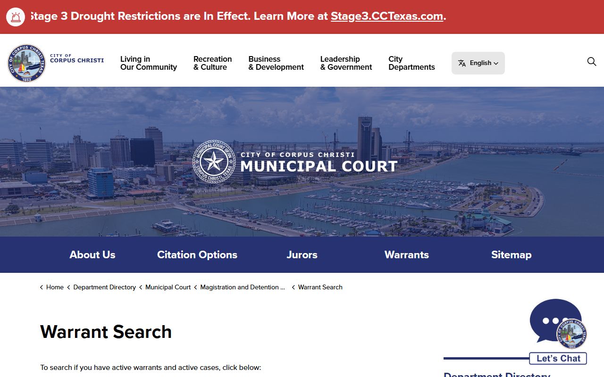
Task: Click the Magistration and Detention breadcrumb
Action: click(x=243, y=287)
